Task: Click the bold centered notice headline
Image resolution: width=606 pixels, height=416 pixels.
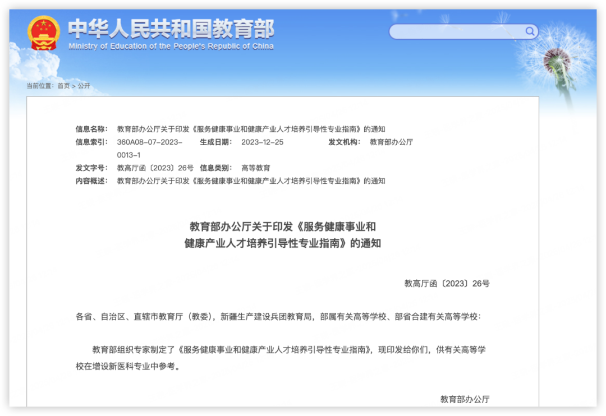Action: tap(282, 235)
